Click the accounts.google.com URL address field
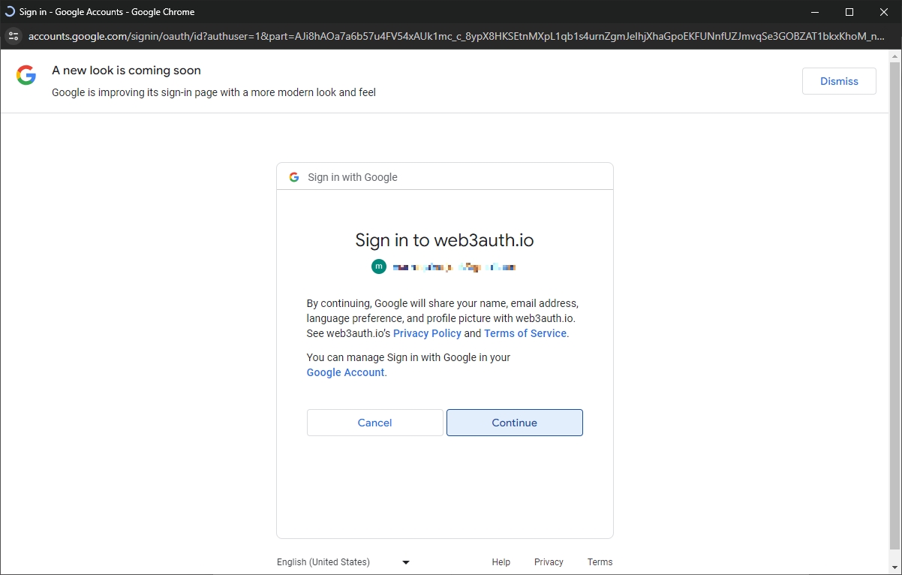 450,36
